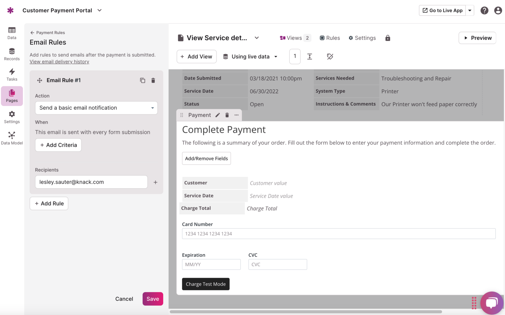Open the Send a basic email notification dropdown
Viewport: 505px width, 315px height.
click(x=96, y=108)
